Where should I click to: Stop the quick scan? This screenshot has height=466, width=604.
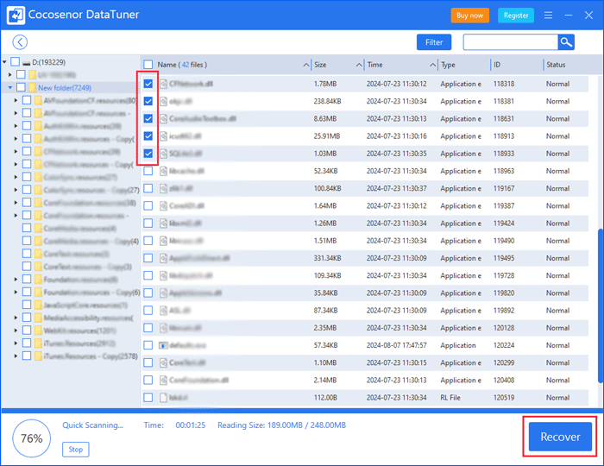point(76,449)
